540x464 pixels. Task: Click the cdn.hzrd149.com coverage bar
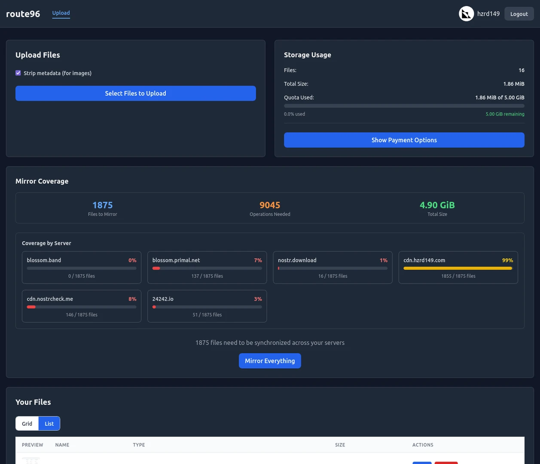[x=458, y=268]
